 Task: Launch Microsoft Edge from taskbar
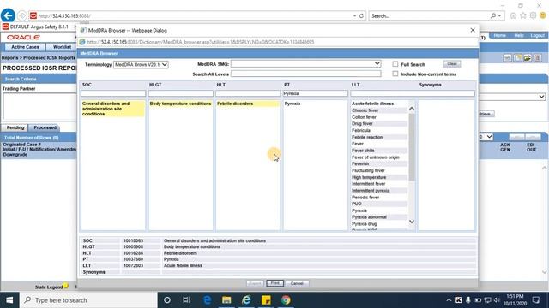[x=207, y=300]
